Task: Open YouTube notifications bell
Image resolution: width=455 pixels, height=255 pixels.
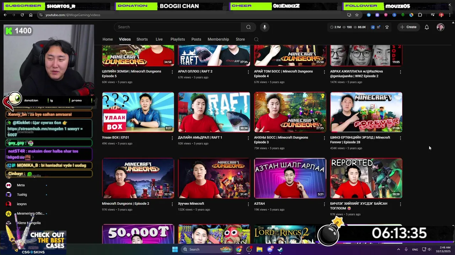Action: [x=427, y=27]
